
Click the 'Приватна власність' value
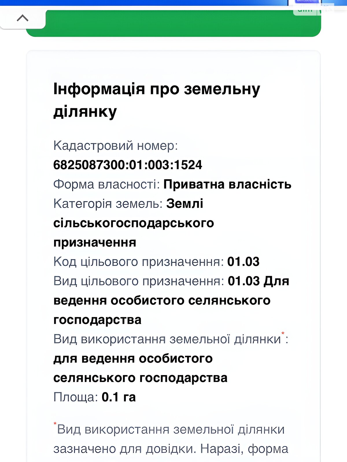(x=227, y=184)
